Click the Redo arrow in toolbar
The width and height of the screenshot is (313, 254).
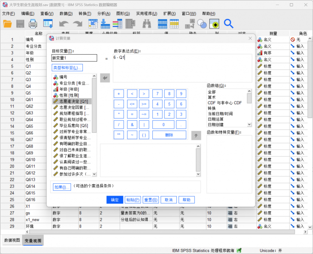[x=77, y=24]
